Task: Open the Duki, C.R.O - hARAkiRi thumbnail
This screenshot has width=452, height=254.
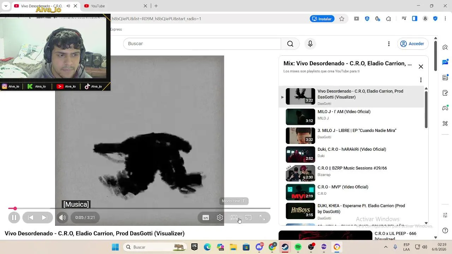Action: pyautogui.click(x=300, y=155)
